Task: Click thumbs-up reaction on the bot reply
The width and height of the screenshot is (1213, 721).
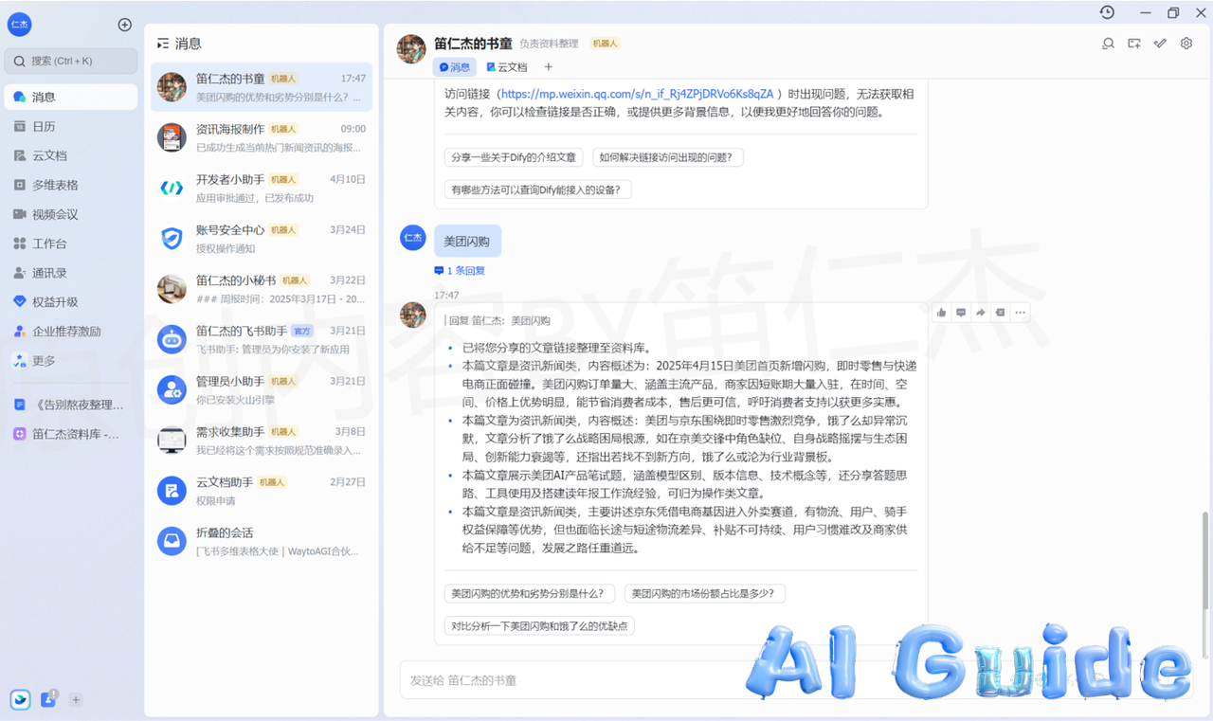Action: click(x=942, y=313)
